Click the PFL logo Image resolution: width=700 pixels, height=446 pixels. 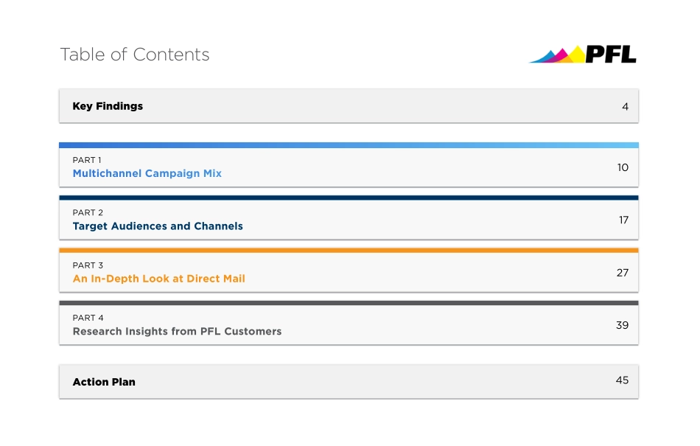(x=583, y=54)
